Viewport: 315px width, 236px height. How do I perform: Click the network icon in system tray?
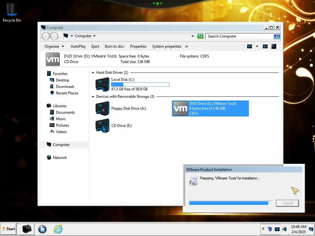pyautogui.click(x=277, y=229)
